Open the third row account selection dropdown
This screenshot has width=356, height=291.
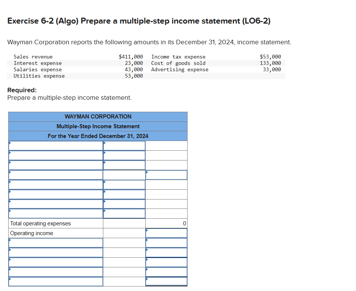(x=55, y=165)
